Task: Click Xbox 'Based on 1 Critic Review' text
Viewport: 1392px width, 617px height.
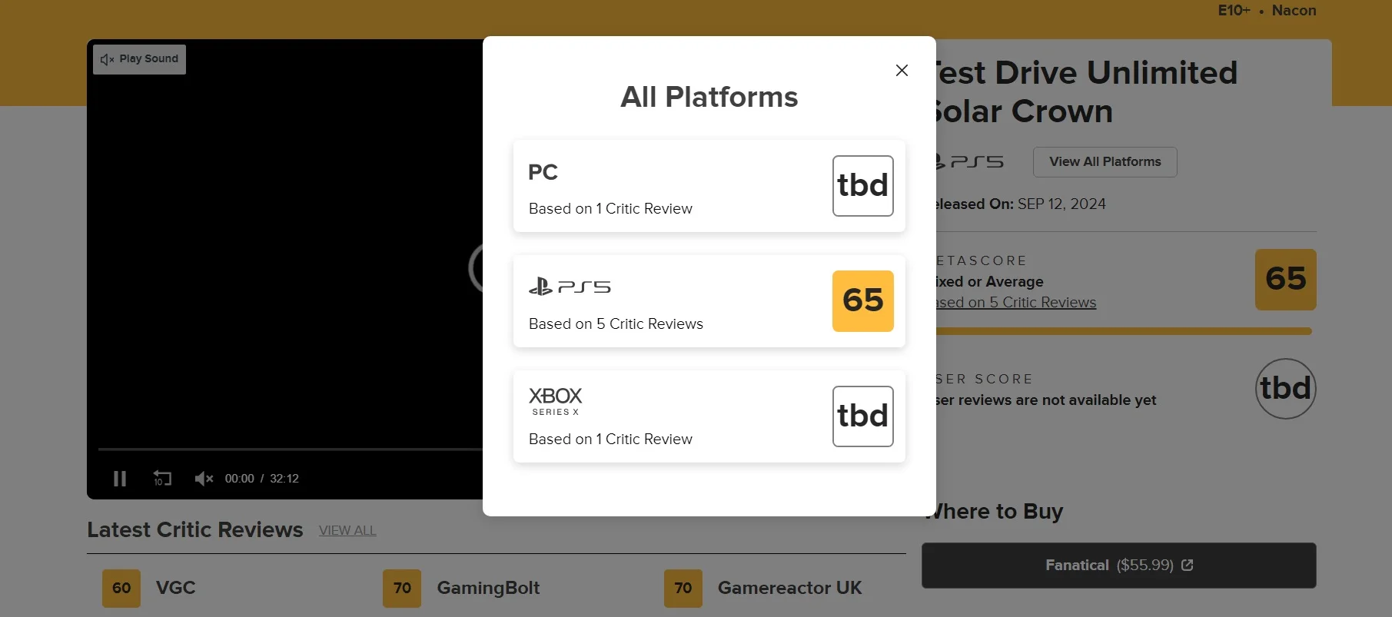Action: [610, 440]
